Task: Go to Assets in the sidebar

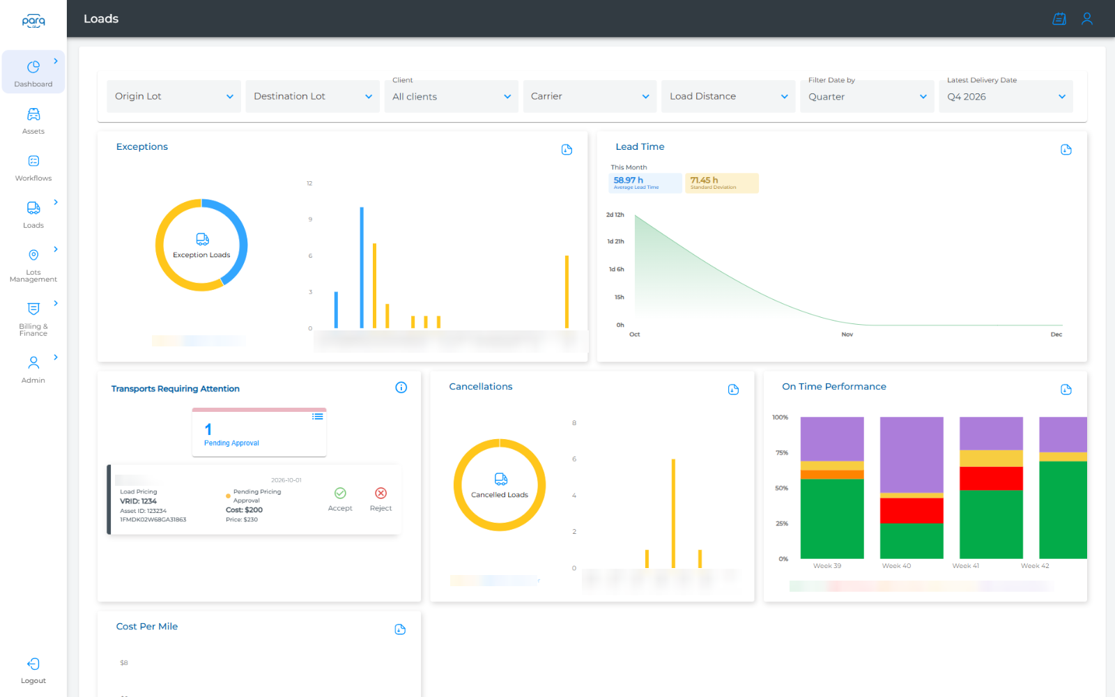Action: (x=33, y=121)
